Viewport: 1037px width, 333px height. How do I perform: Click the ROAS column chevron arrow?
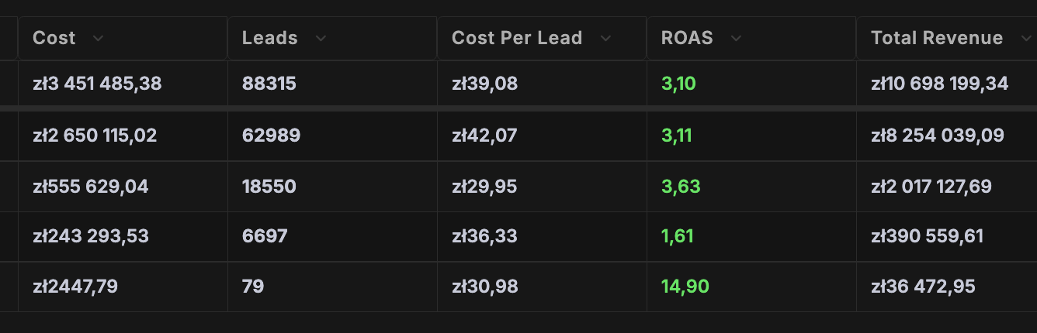[x=736, y=39]
